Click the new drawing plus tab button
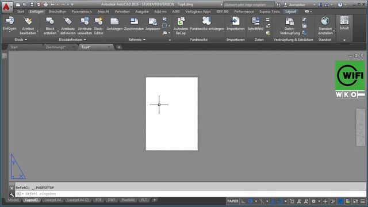Image resolution: width=368 pixels, height=207 pixels. (119, 47)
